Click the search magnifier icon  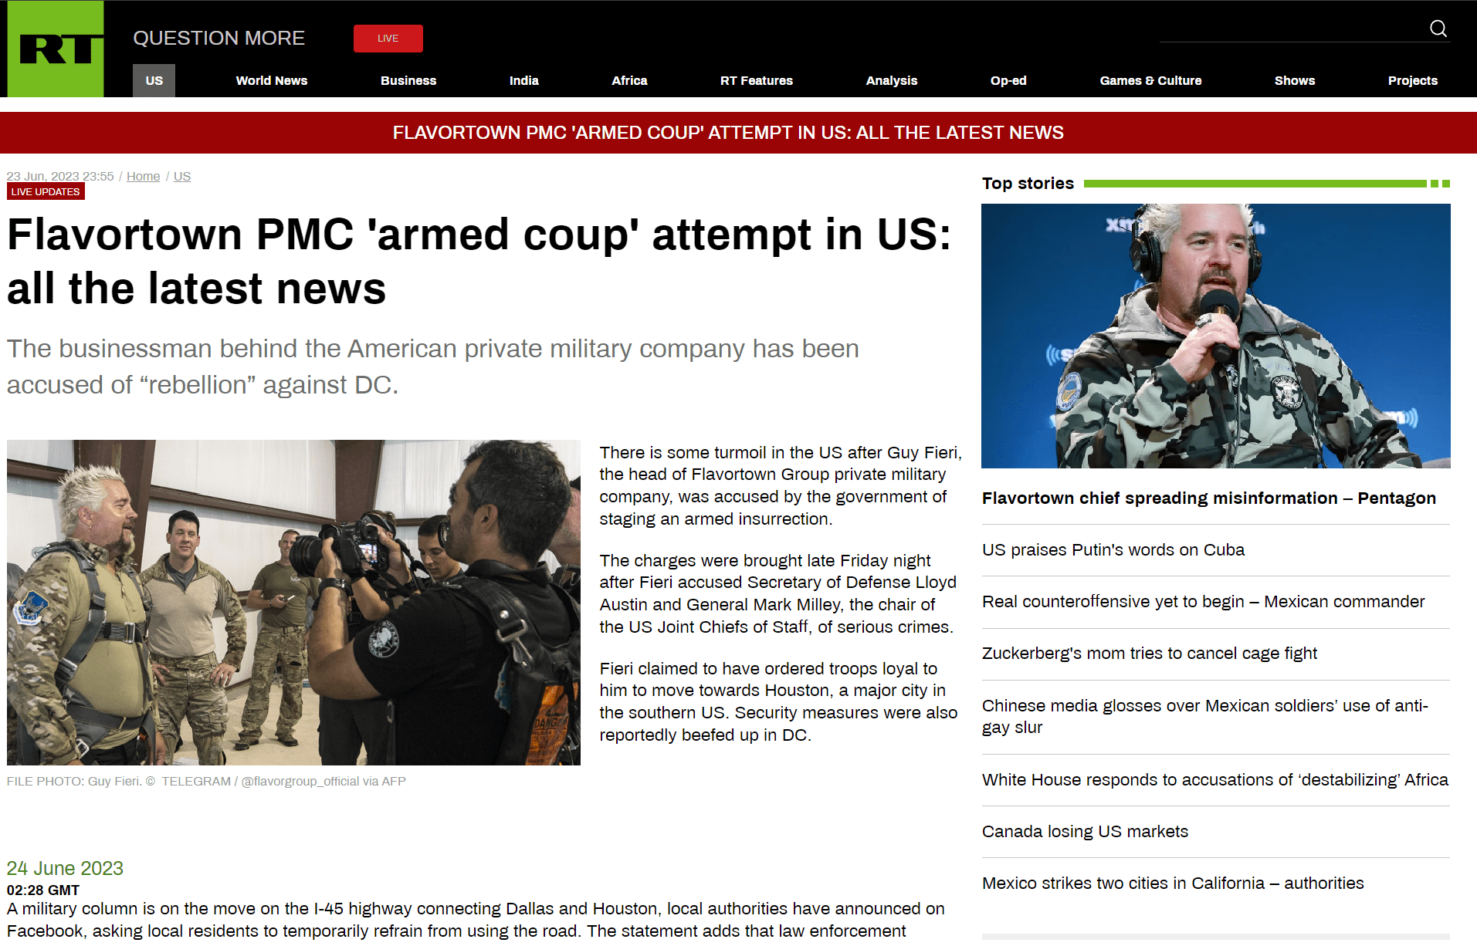[x=1438, y=29]
